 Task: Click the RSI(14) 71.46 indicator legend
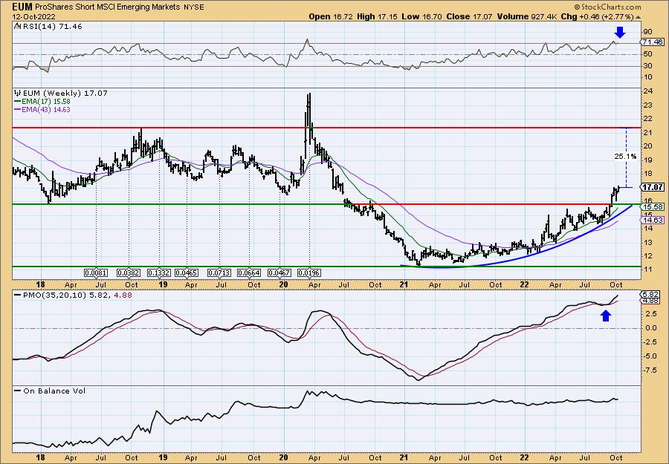(x=52, y=27)
